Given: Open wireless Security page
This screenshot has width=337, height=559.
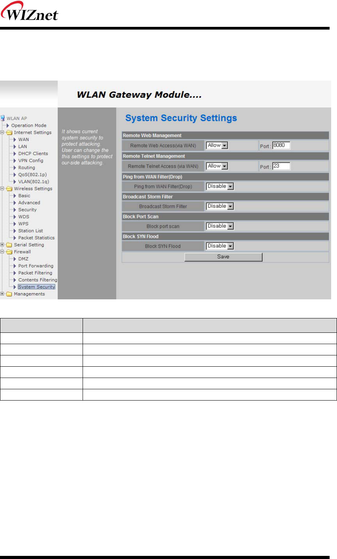Looking at the screenshot, I should click(x=27, y=209).
